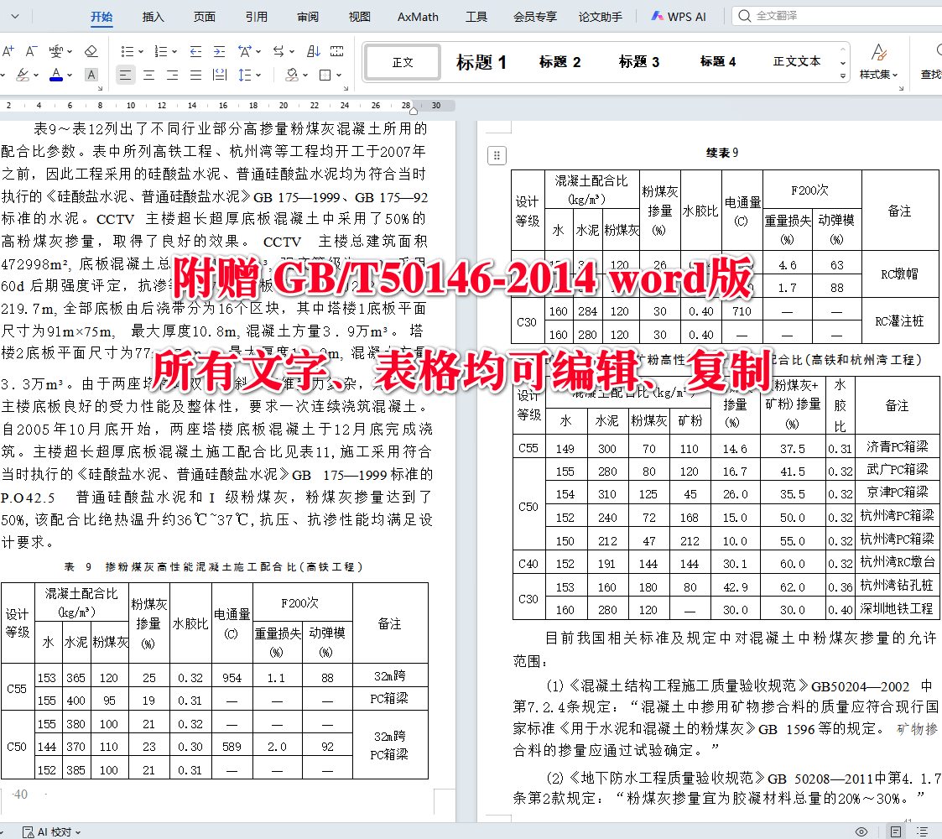Apply numbered list formatting
This screenshot has width=942, height=839.
pyautogui.click(x=160, y=51)
